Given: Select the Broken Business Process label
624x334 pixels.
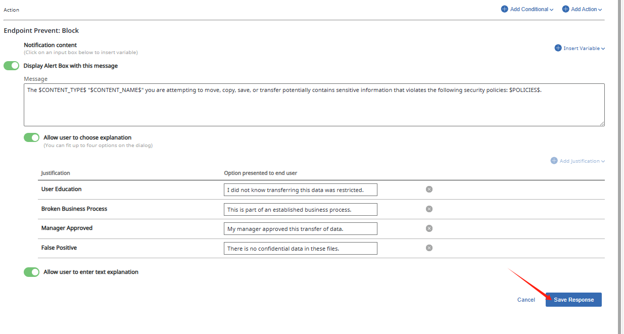Looking at the screenshot, I should tap(74, 209).
